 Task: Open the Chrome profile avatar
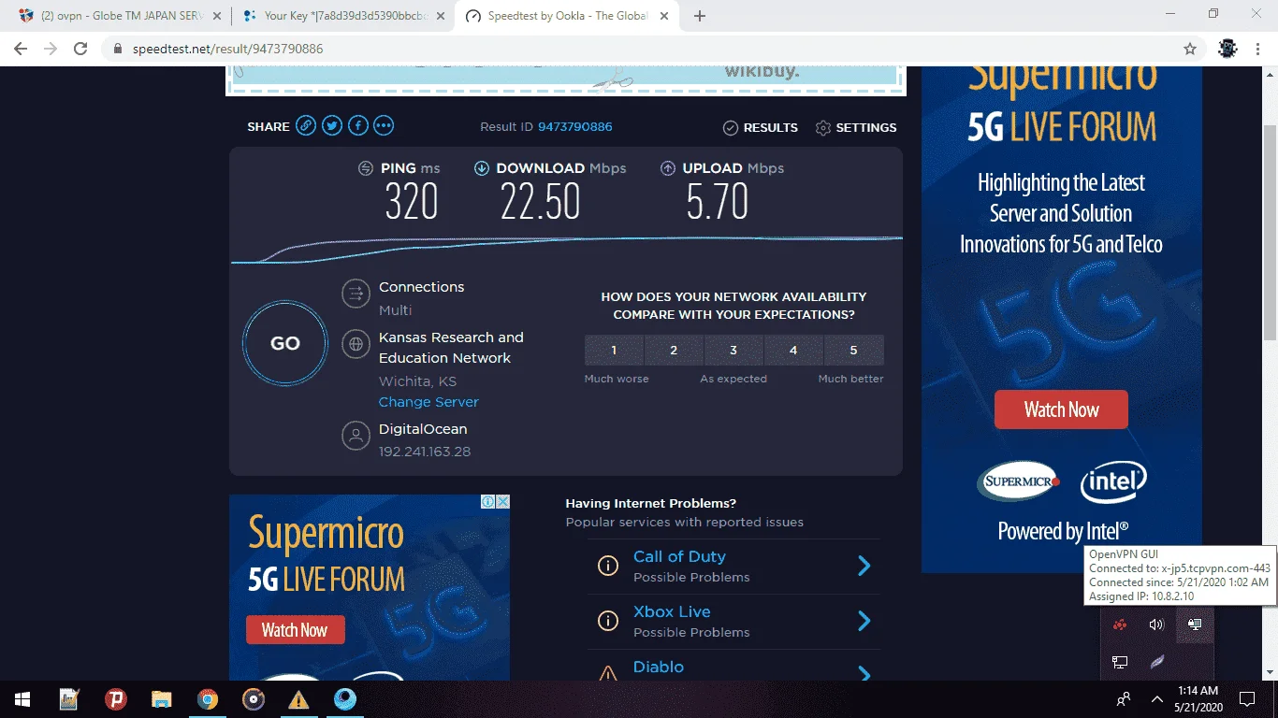pos(1228,49)
